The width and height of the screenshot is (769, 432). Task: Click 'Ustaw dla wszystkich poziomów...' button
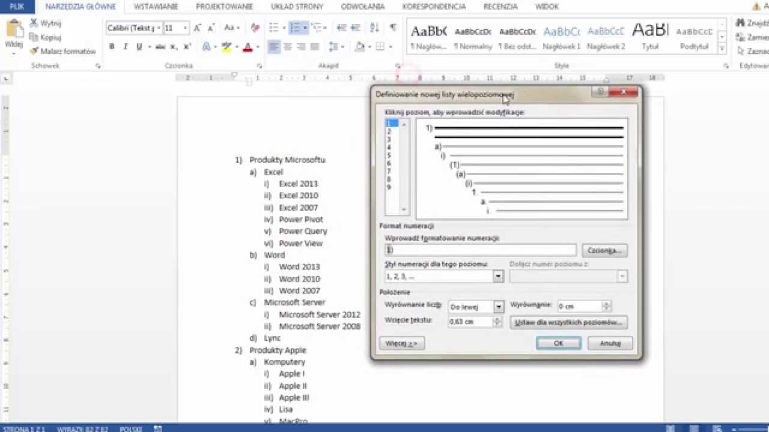568,322
